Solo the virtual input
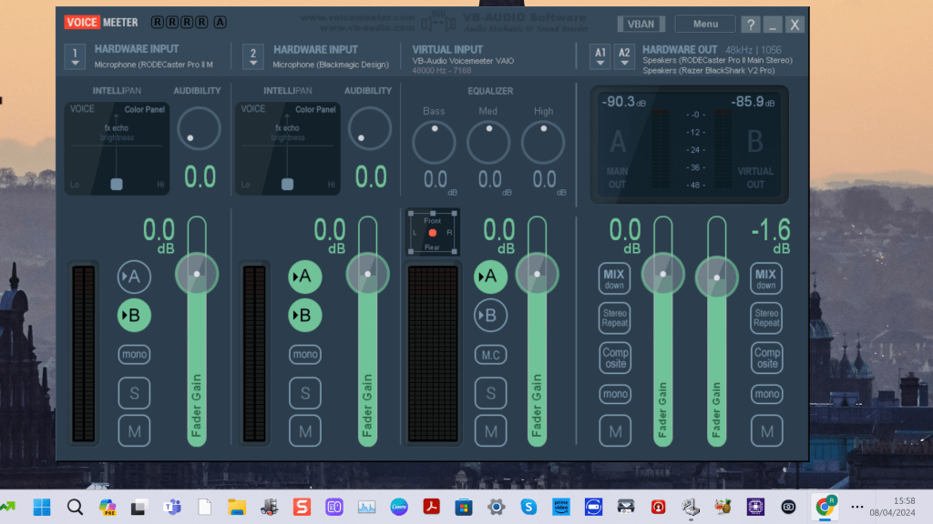The image size is (933, 524). [491, 393]
